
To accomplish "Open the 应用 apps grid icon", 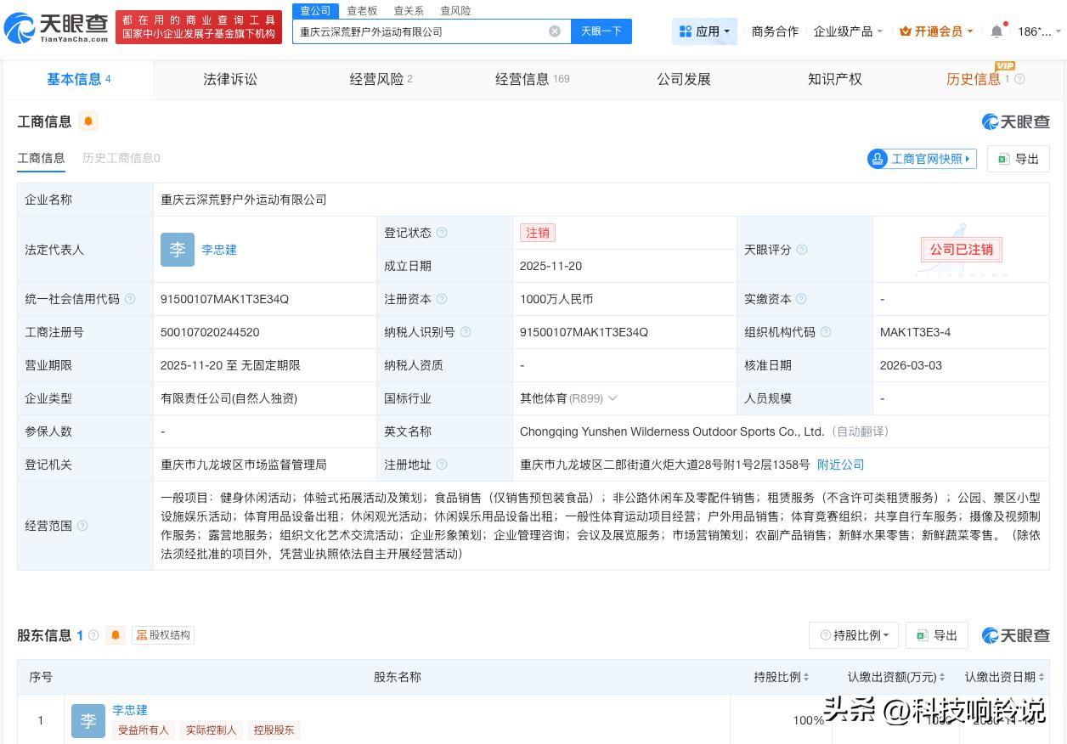I will pos(686,31).
